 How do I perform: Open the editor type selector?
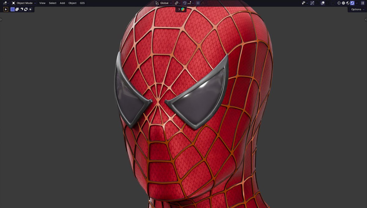click(x=6, y=3)
